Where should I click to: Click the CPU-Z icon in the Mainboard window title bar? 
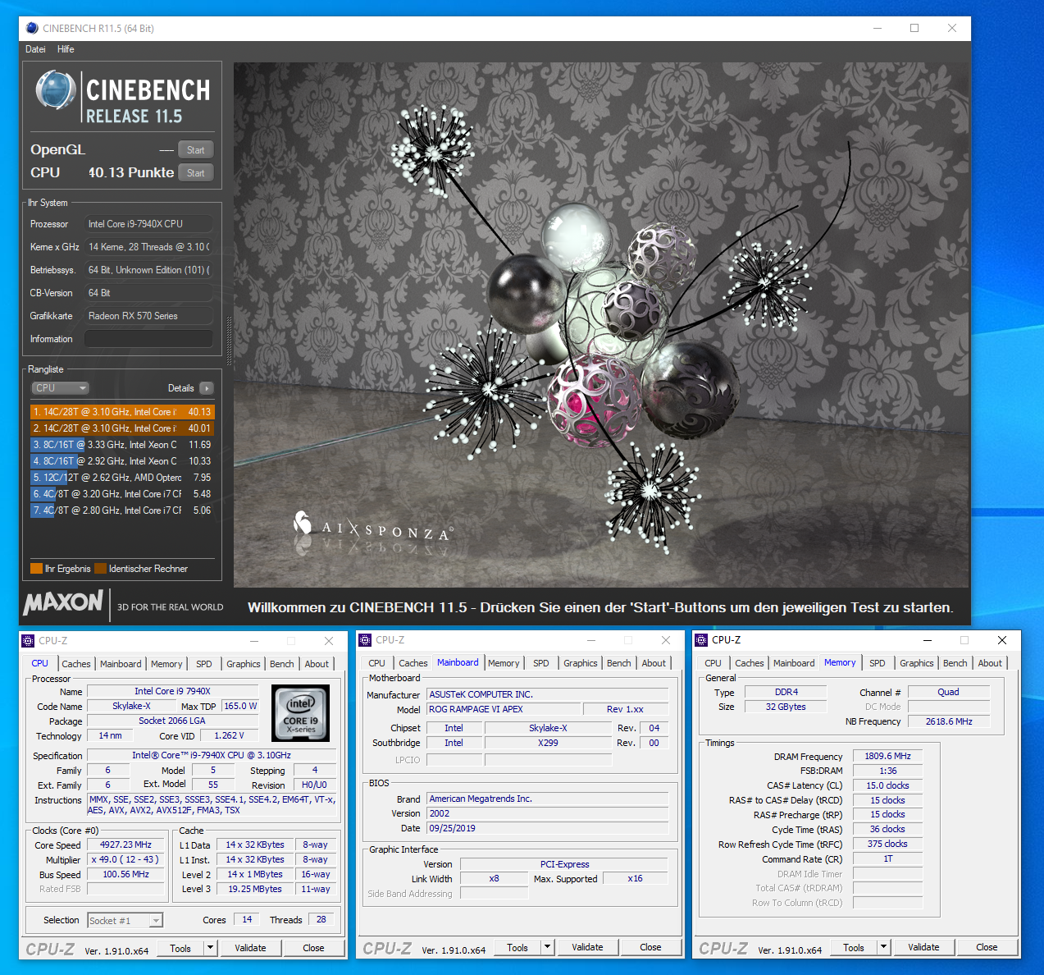(365, 640)
